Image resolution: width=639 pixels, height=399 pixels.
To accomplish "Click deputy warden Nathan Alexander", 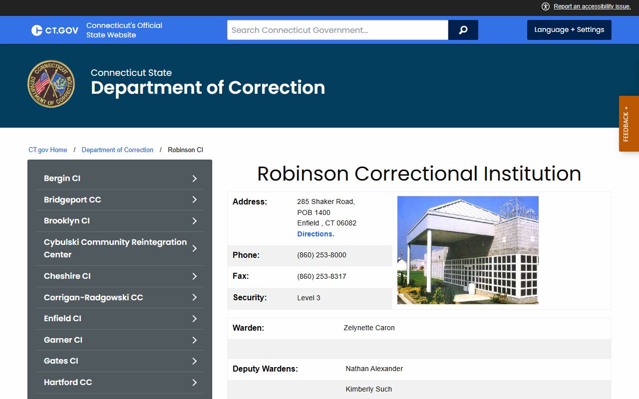I will coord(374,369).
